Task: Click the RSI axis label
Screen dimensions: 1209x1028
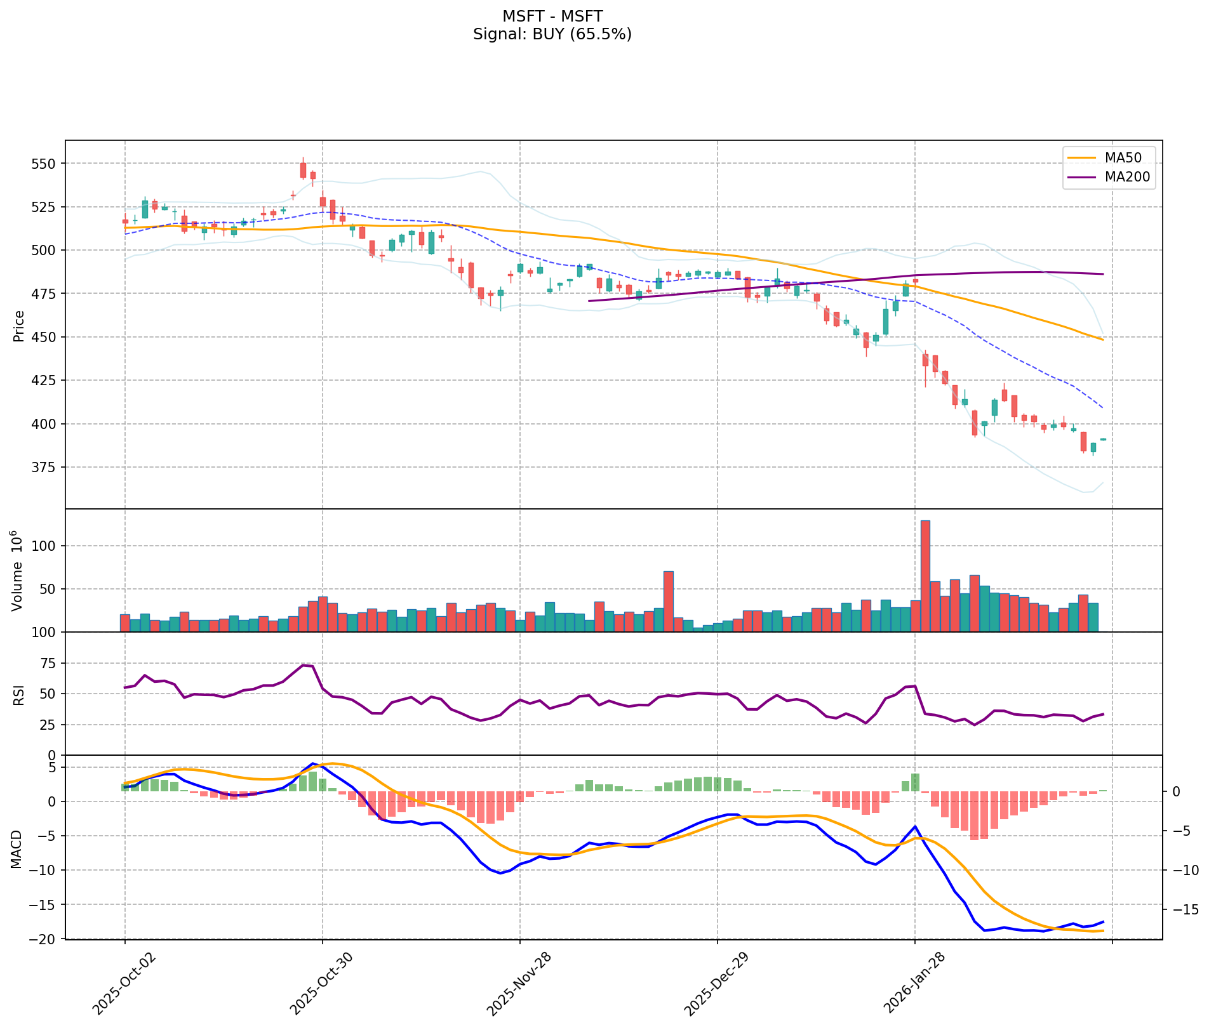Action: tap(19, 694)
